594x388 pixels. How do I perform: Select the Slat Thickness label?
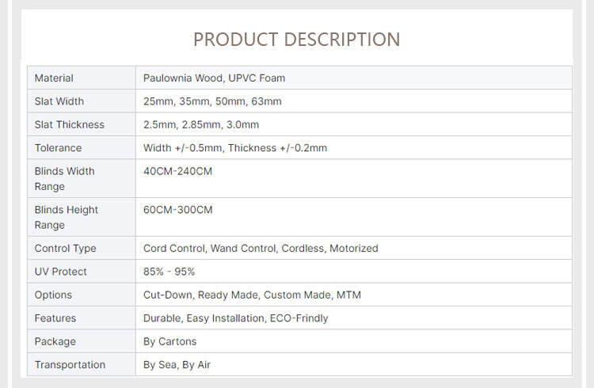[x=70, y=124]
